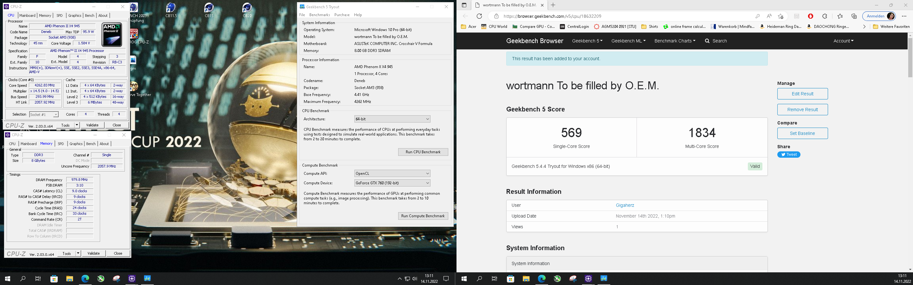Screen dimensions: 913x285
Task: Switch to Bench tab in upper CPU-Z window
Action: 90,16
